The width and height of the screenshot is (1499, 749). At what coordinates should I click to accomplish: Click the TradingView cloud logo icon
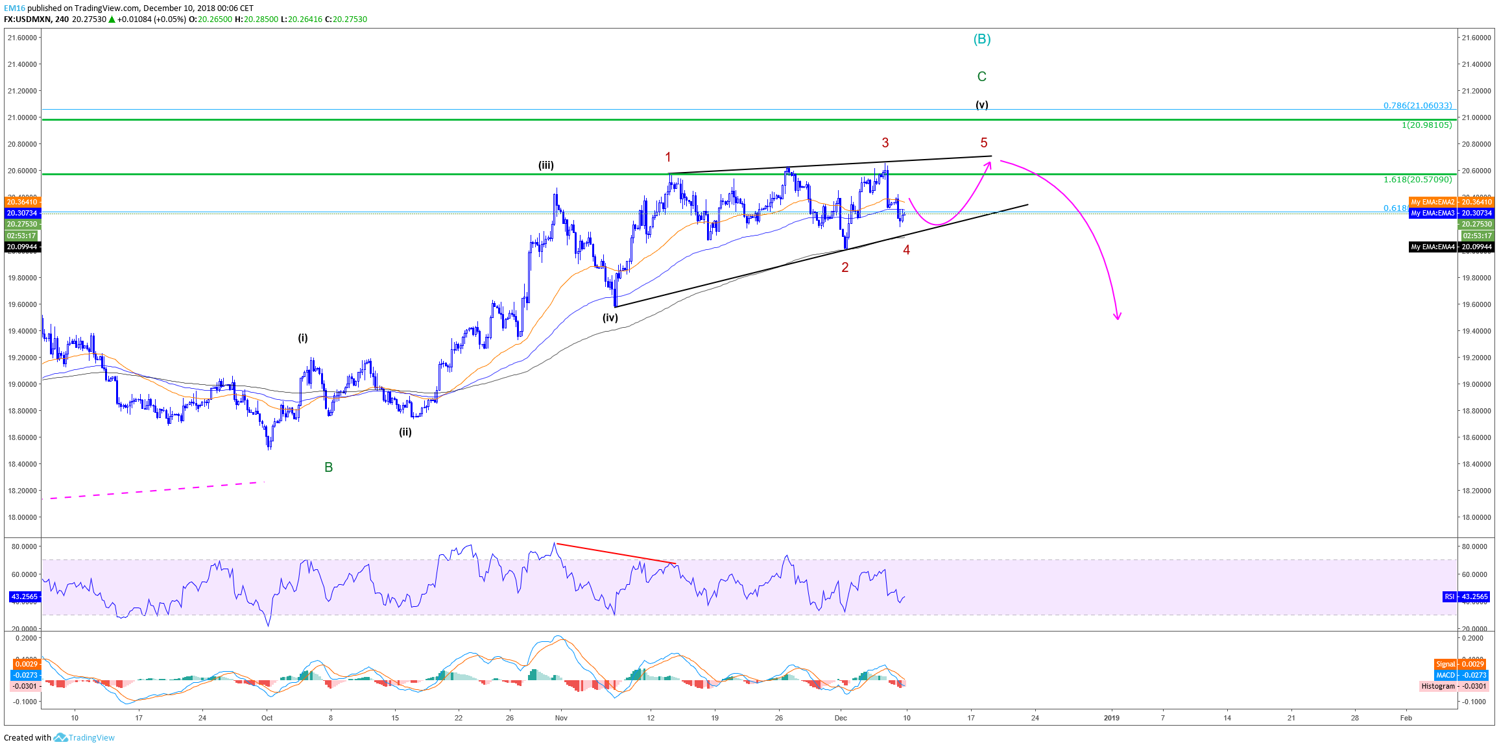click(x=60, y=737)
